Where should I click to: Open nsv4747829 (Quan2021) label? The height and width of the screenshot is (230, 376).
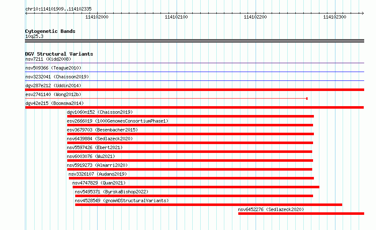point(99,183)
